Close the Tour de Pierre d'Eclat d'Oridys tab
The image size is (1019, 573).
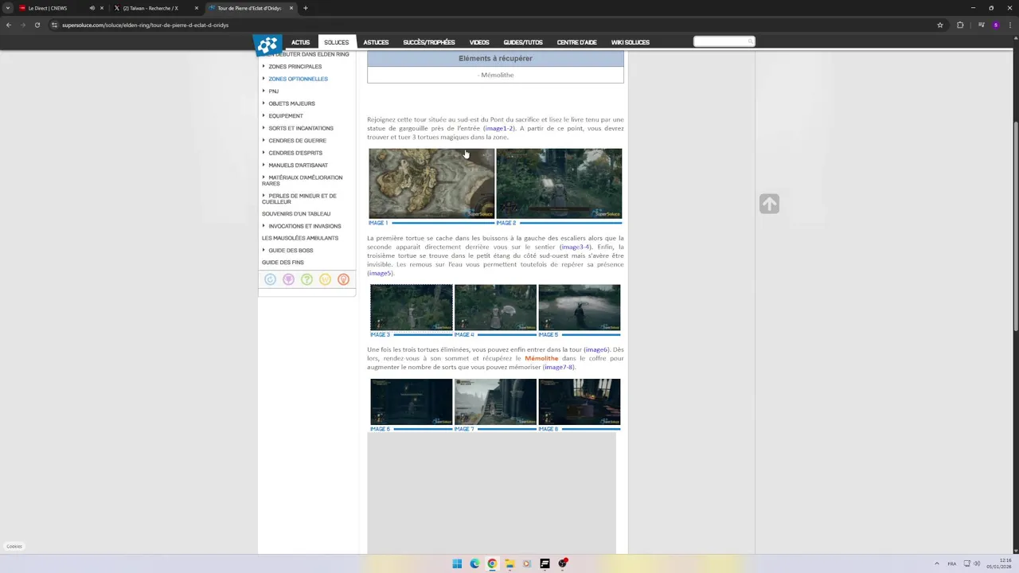pyautogui.click(x=291, y=8)
